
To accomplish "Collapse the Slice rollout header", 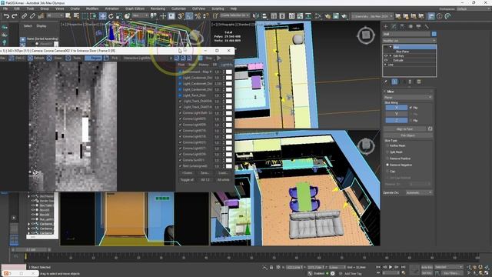I will point(408,92).
